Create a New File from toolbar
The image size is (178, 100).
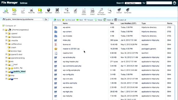pos(6,11)
